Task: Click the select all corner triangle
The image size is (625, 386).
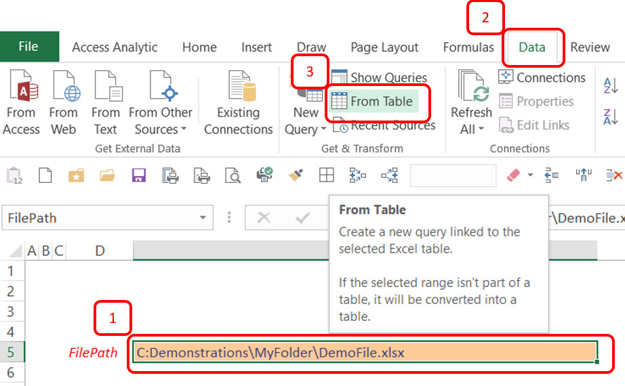Action: pos(15,251)
